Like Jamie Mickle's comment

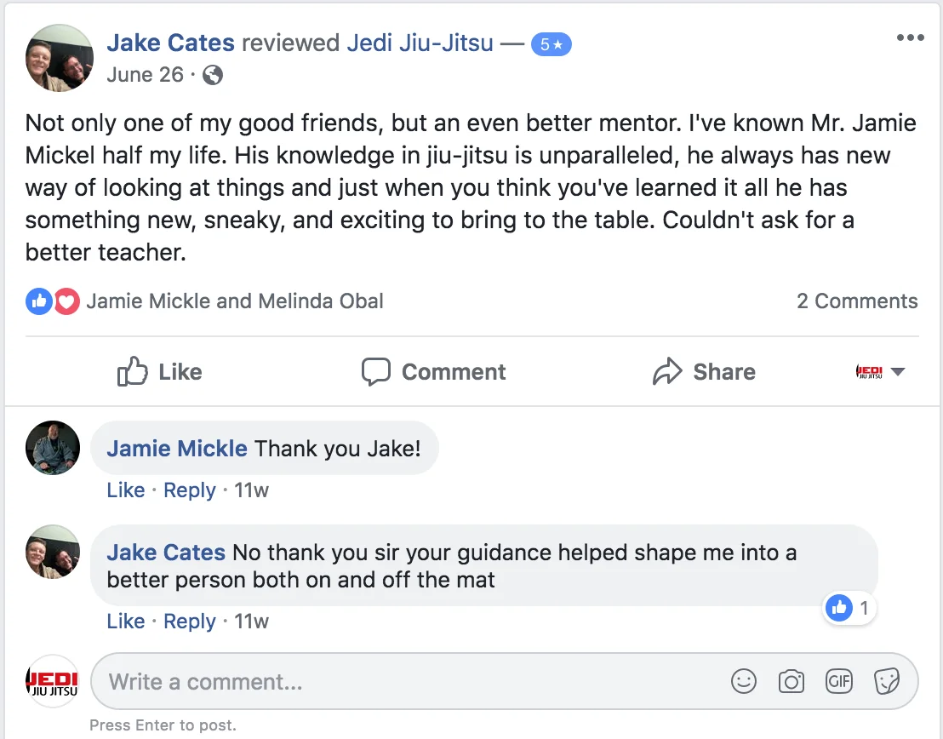[126, 490]
